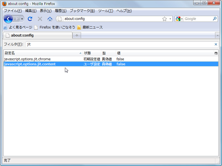Image resolution: width=222 pixels, height=166 pixels.
Task: Click the feed icon beside 最新ニュース
Action: click(x=79, y=27)
